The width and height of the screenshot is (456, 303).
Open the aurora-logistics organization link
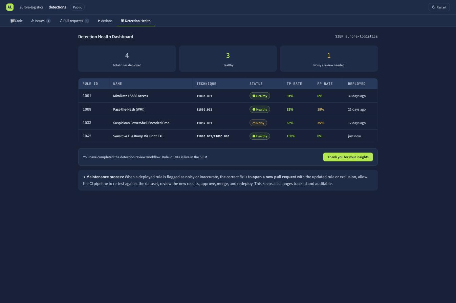click(x=31, y=7)
